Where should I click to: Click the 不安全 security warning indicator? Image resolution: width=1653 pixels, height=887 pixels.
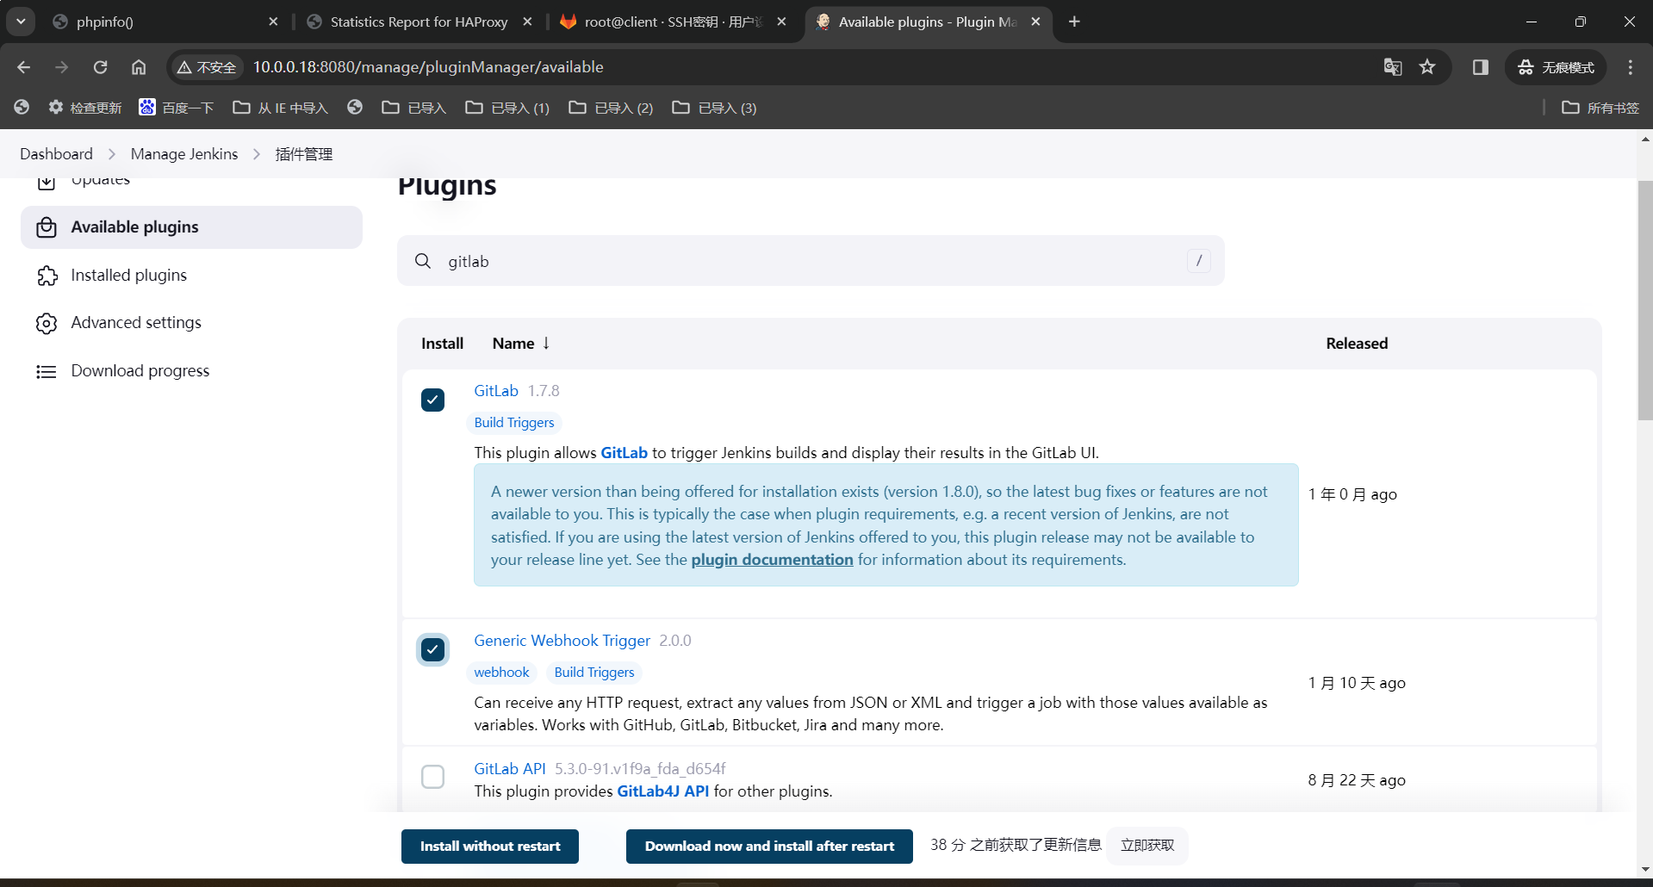(x=207, y=67)
